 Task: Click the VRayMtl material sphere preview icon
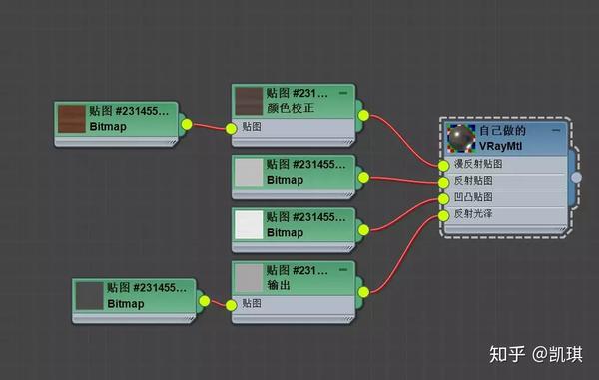tap(461, 138)
